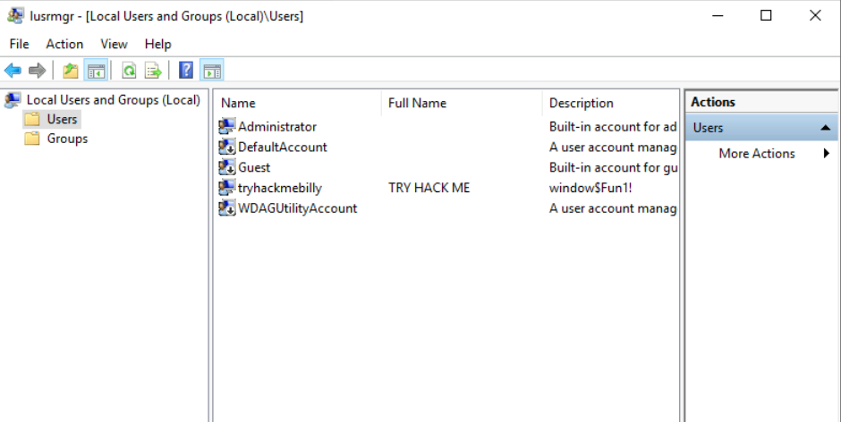Collapse the Users section in Actions pane

825,128
